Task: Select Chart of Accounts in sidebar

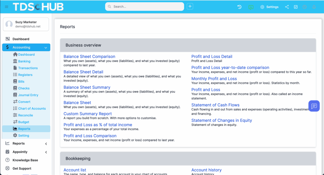Action: [32, 108]
